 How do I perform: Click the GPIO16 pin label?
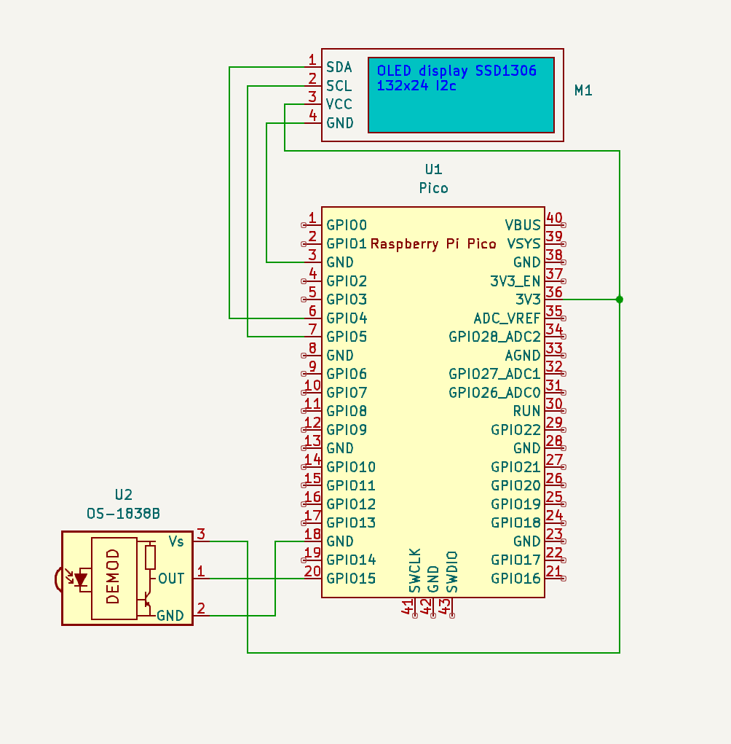pyautogui.click(x=515, y=579)
